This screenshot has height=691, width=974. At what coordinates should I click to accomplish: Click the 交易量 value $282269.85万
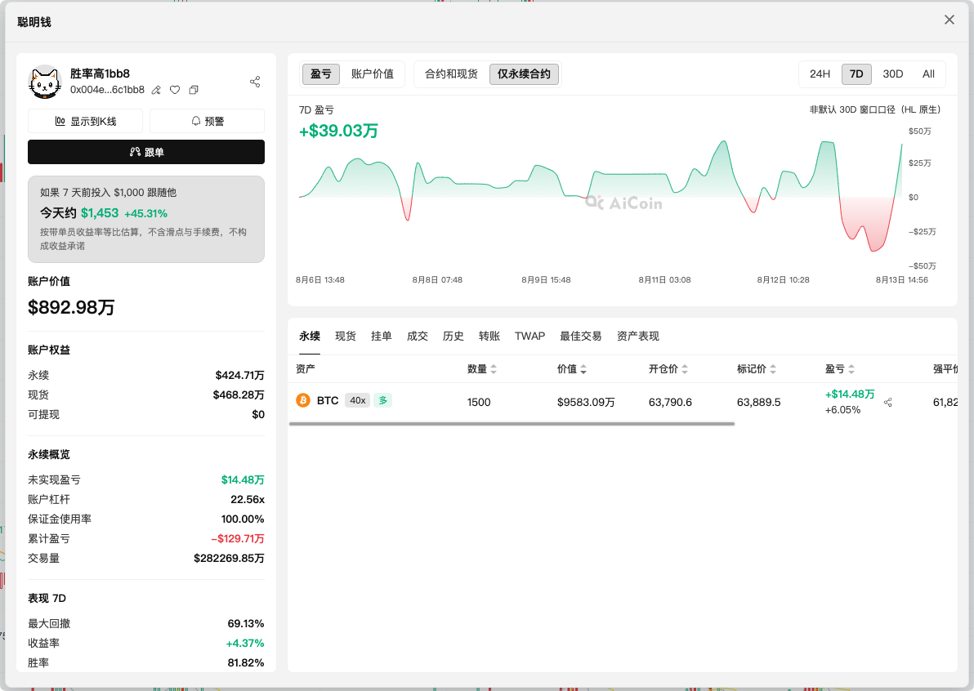point(229,558)
